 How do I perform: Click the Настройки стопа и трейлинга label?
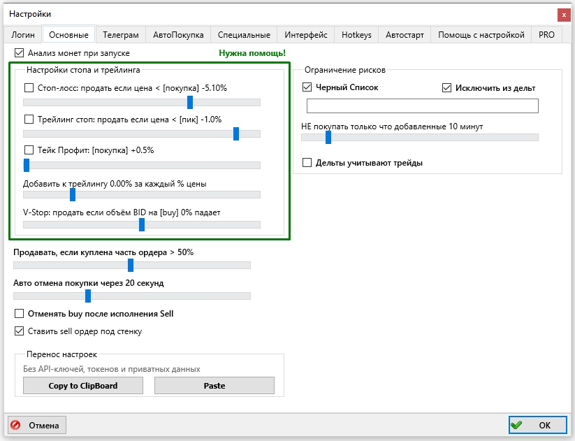83,70
